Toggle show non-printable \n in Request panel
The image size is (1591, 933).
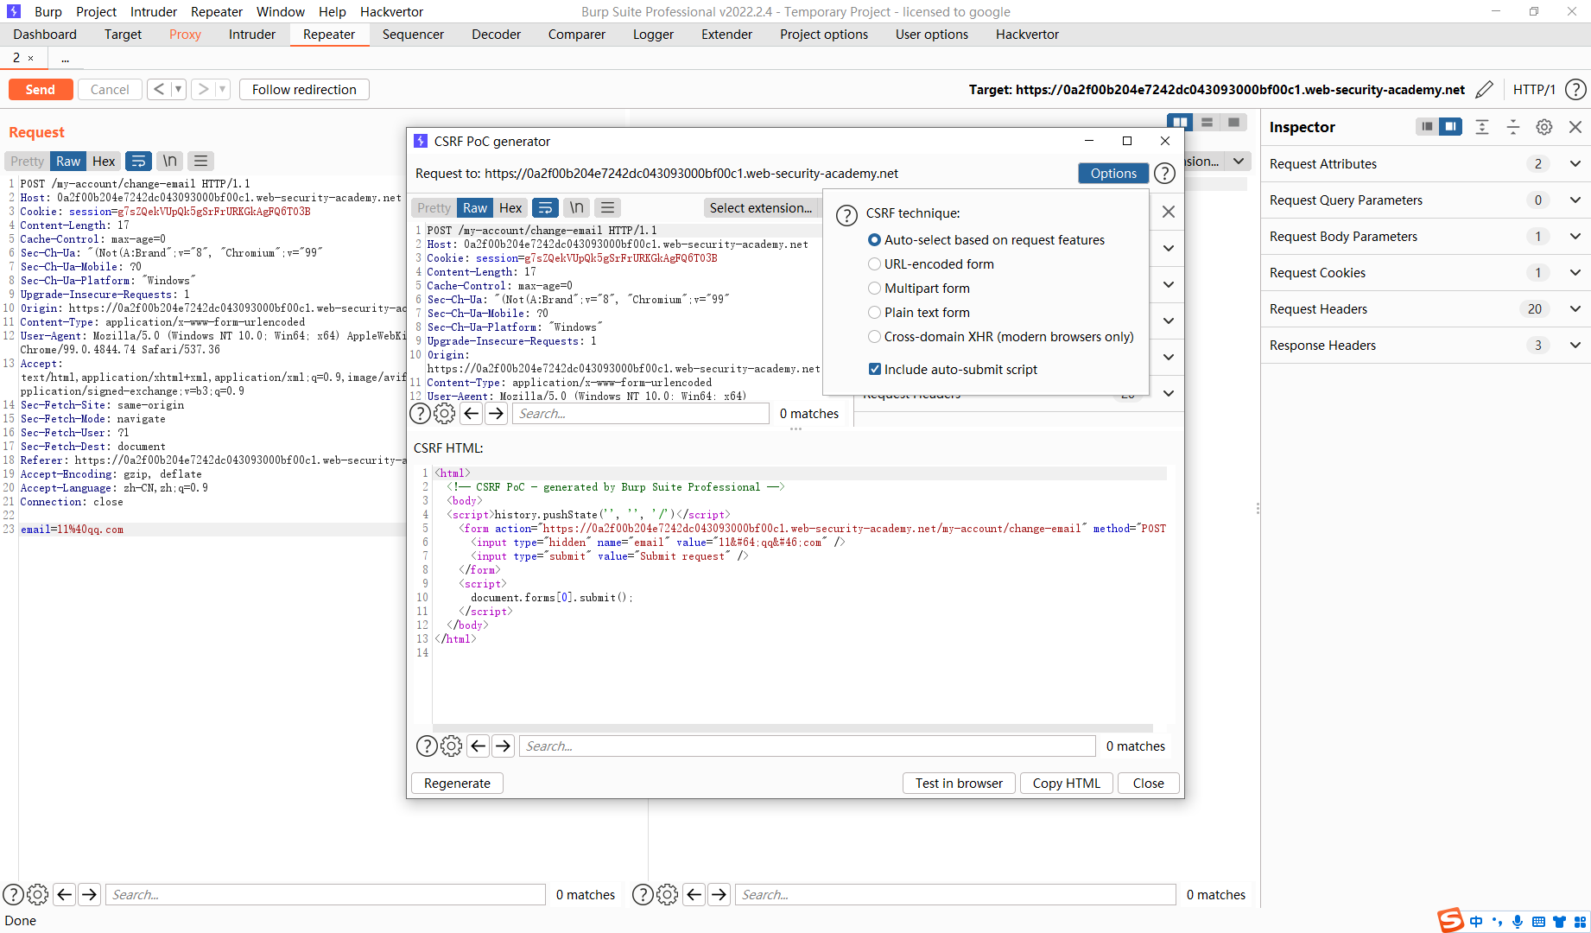click(170, 161)
